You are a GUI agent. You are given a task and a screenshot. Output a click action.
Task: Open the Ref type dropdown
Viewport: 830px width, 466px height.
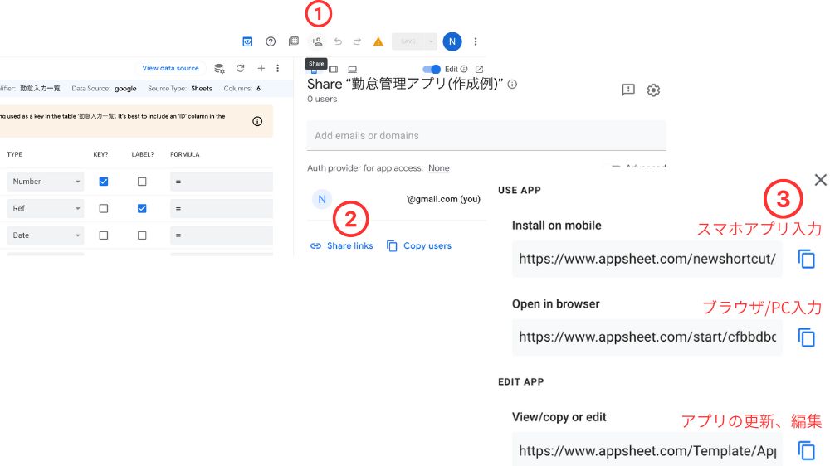coord(46,208)
